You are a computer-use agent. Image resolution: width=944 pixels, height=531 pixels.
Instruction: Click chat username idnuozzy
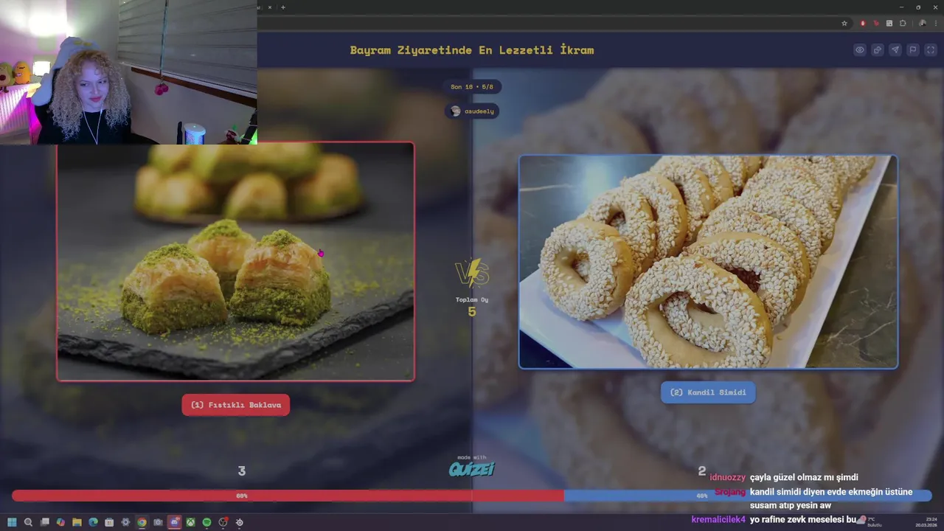pos(727,478)
